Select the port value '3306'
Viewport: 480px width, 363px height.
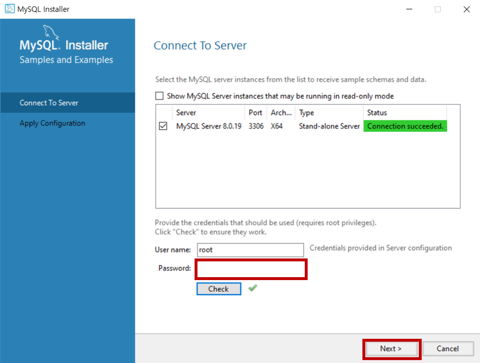256,126
